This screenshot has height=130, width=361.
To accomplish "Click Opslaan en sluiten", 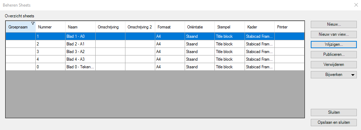I will (x=334, y=122).
